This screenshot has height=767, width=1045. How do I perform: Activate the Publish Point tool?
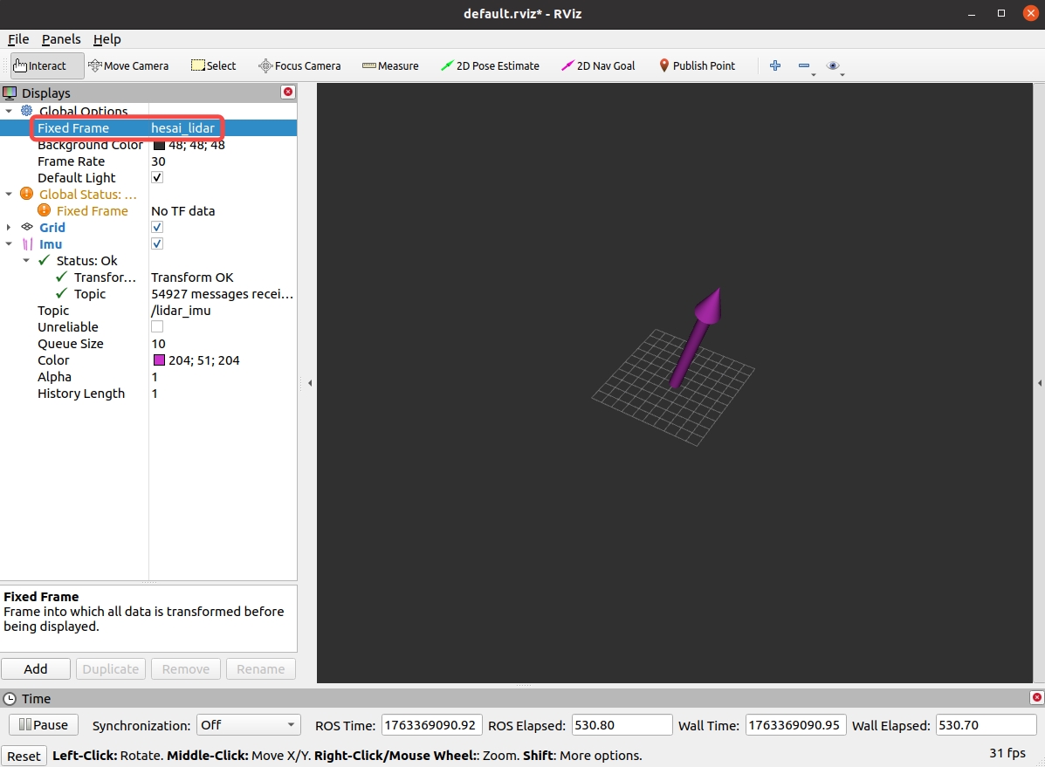696,65
